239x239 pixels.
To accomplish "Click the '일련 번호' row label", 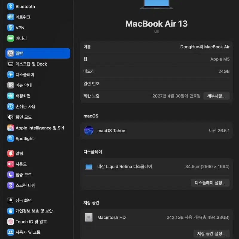I will (91, 84).
